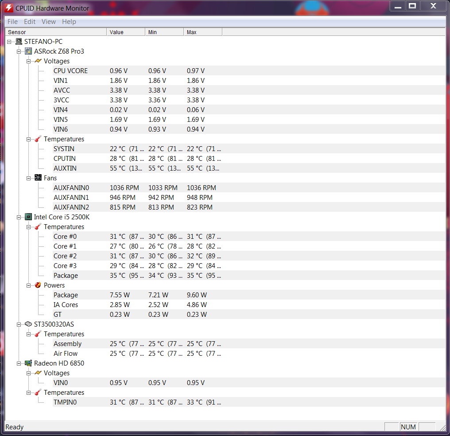This screenshot has width=450, height=436.
Task: Collapse the ASRock Temperatures group
Action: click(x=28, y=140)
